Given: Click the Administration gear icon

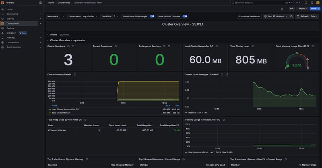Looking at the screenshot, I should point(2,47).
